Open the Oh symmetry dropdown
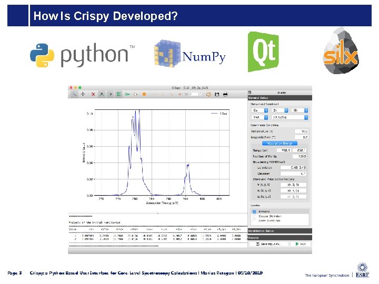 [x=300, y=110]
